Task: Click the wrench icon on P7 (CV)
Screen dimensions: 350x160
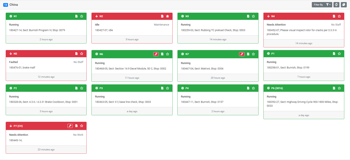Action: tap(70, 126)
